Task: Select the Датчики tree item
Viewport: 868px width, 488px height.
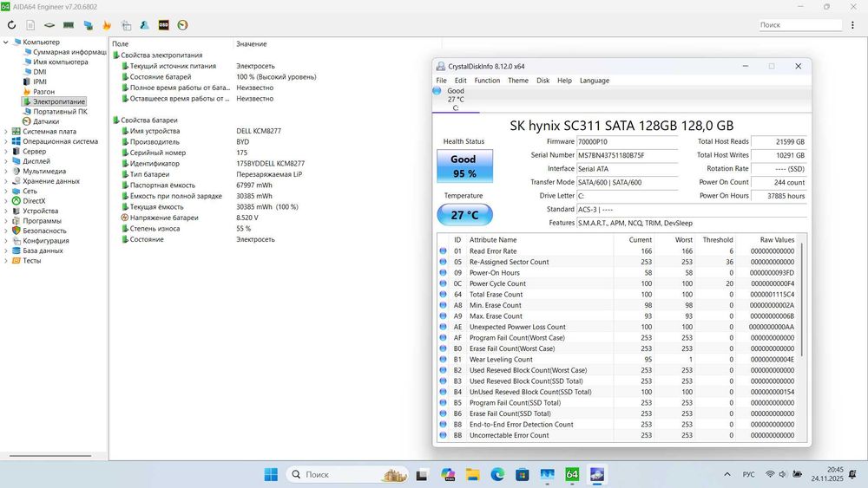Action: 41,121
